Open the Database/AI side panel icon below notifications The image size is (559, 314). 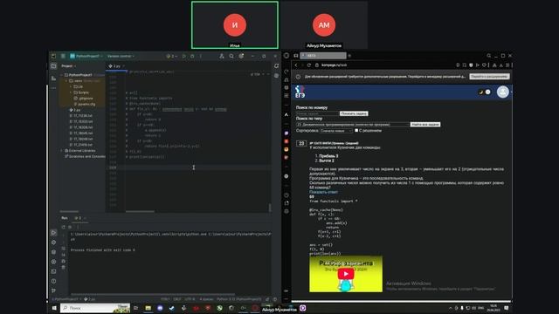coord(276,76)
